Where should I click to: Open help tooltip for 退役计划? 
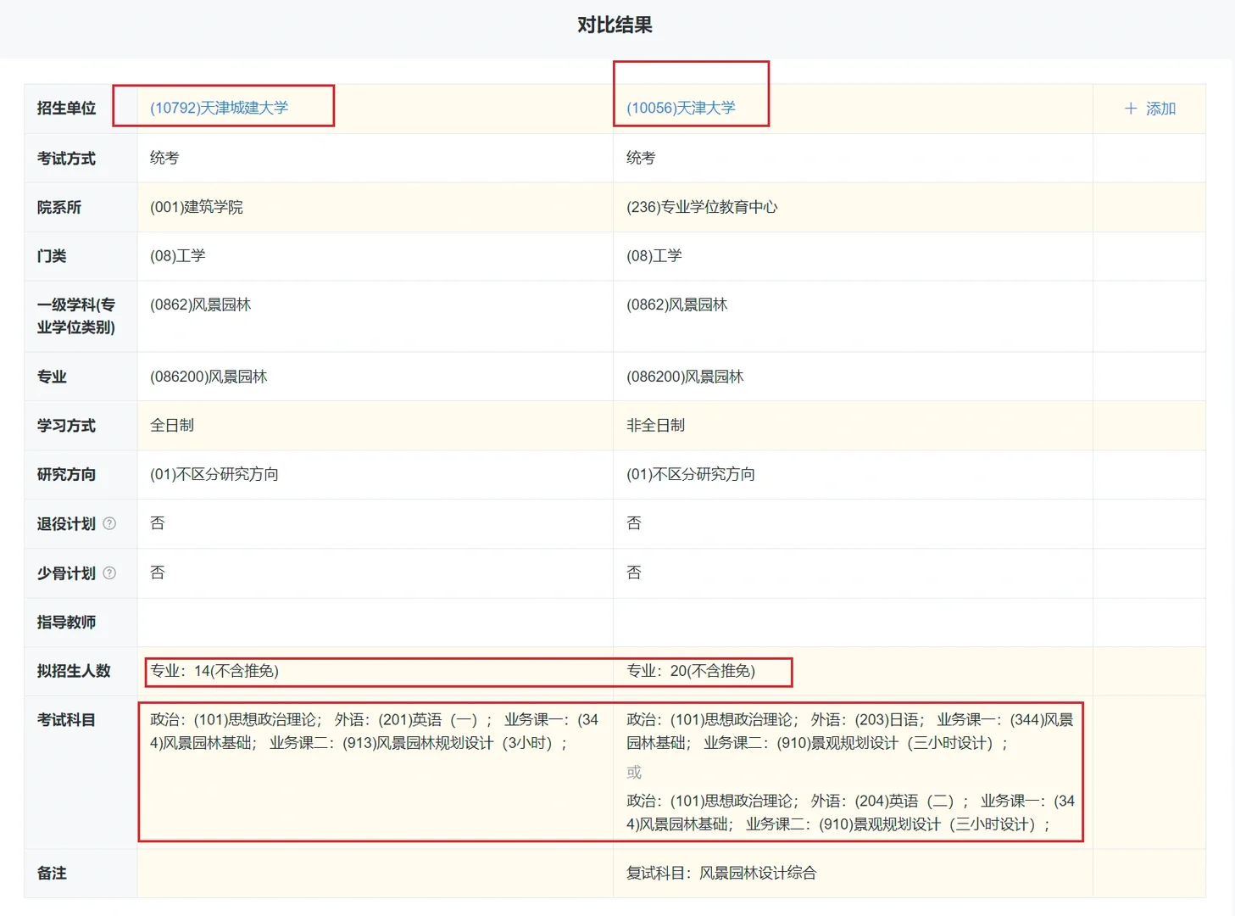point(109,523)
